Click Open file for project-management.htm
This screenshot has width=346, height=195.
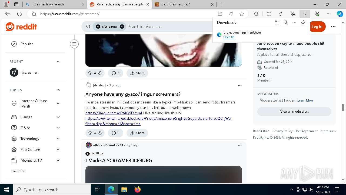tap(229, 37)
